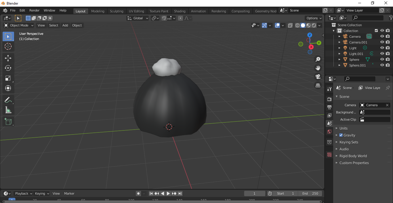Open the Render menu
393x203 pixels.
point(34,10)
